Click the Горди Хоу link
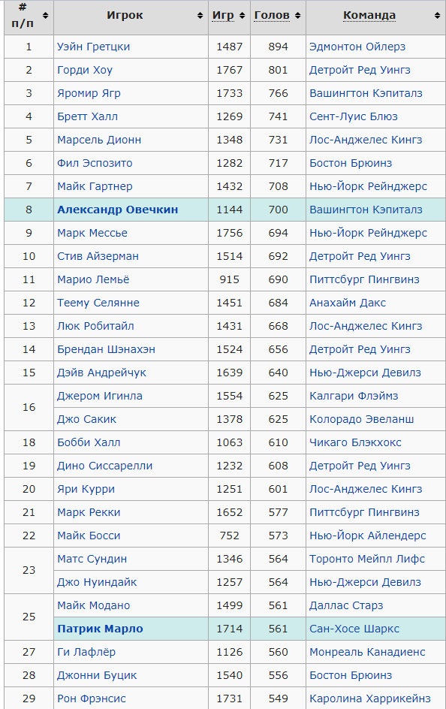446x709 pixels. tap(85, 70)
